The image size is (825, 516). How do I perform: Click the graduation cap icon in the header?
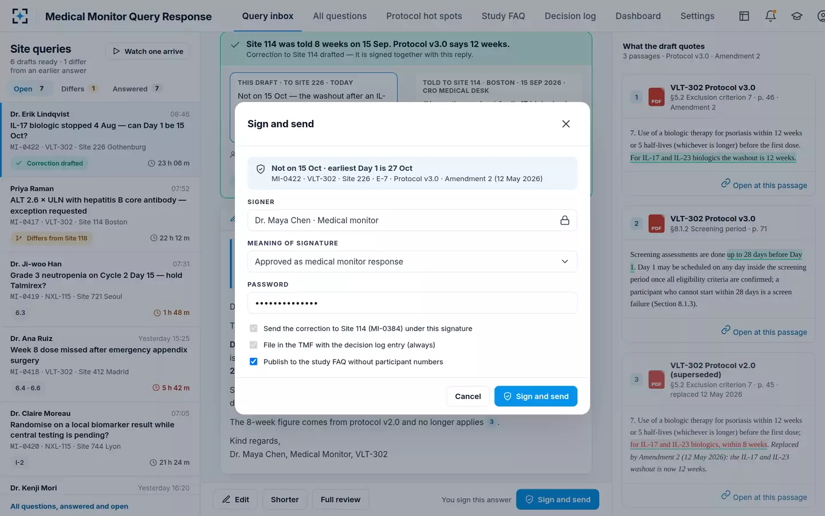pos(797,16)
